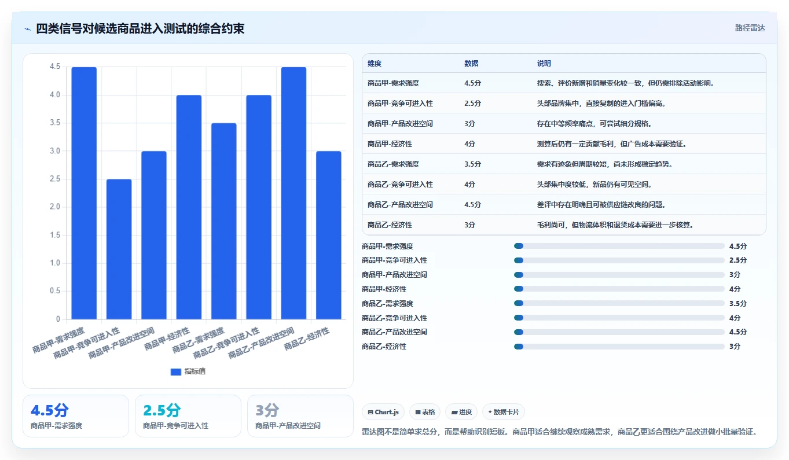Open the 4.5分 商品甲-需求强度 data card
The width and height of the screenshot is (789, 460).
(x=76, y=416)
